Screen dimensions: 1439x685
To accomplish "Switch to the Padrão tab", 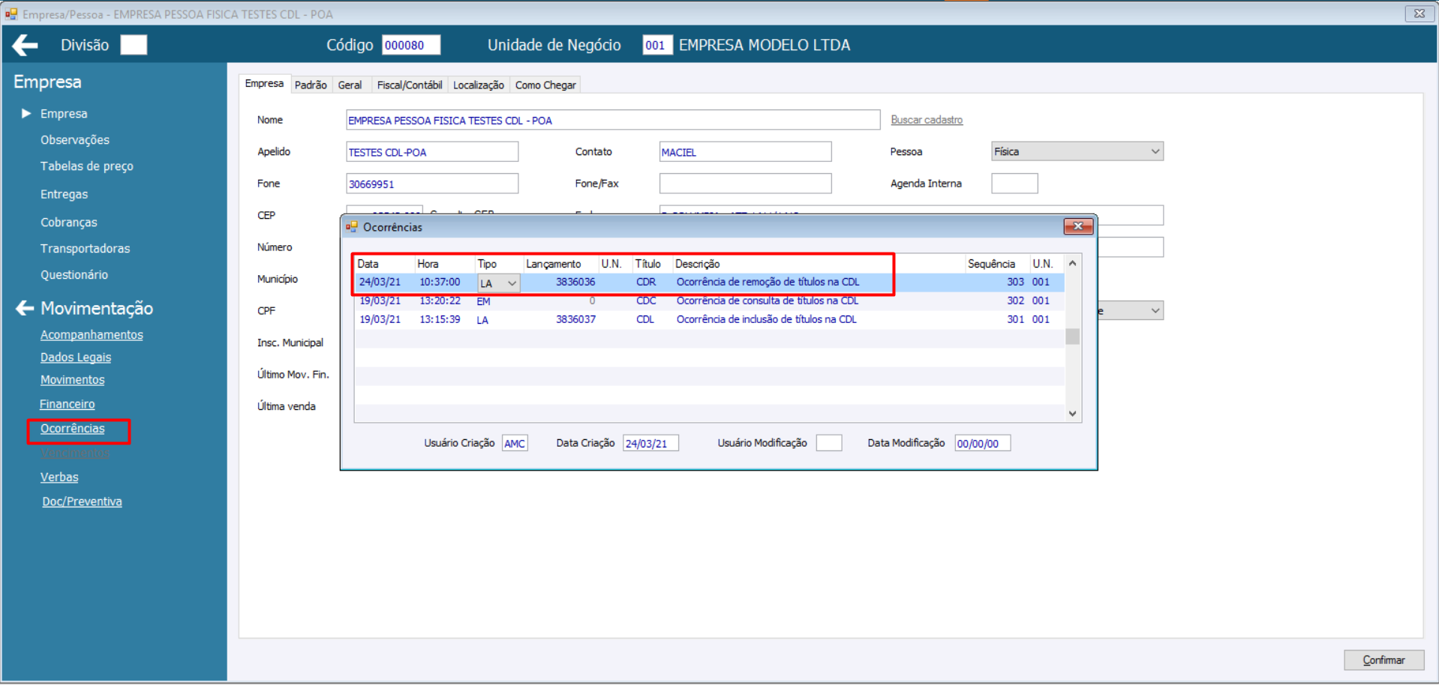I will 311,85.
